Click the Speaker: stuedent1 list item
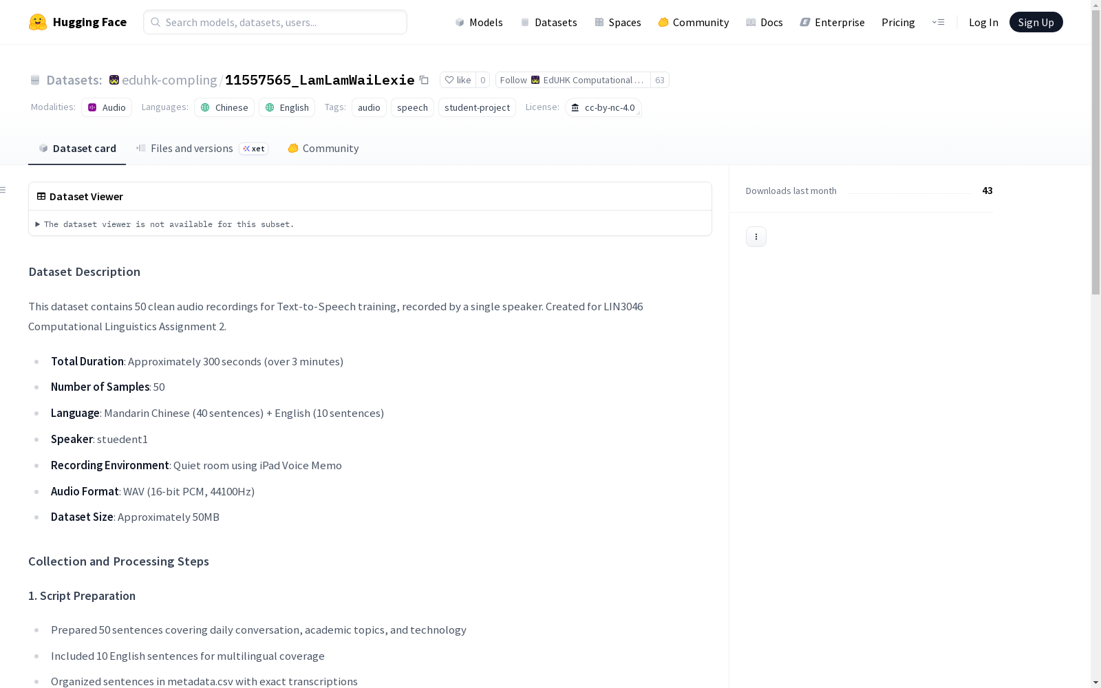 [99, 439]
